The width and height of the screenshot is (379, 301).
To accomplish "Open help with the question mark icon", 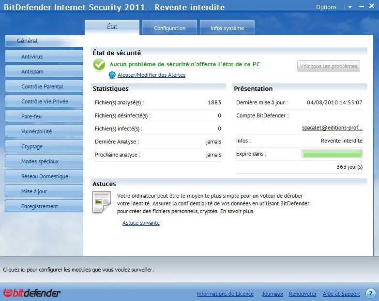I will 370,293.
